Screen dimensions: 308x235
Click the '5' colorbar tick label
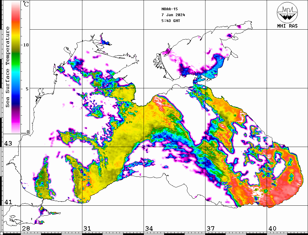27,89
